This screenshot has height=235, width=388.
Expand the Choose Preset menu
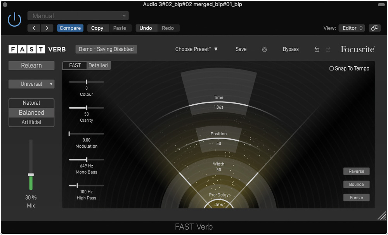(x=196, y=49)
